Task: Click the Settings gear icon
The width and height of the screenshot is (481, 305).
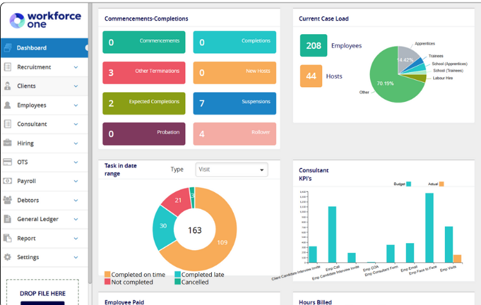Action: coord(8,257)
